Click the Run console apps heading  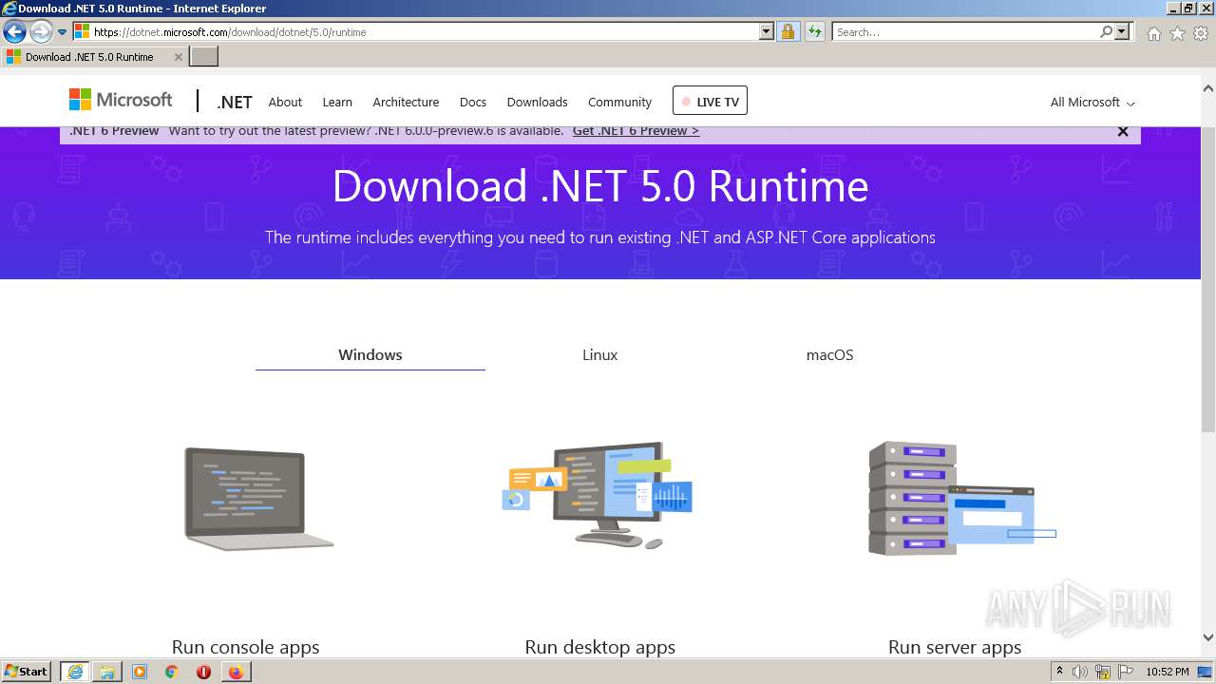pos(245,647)
